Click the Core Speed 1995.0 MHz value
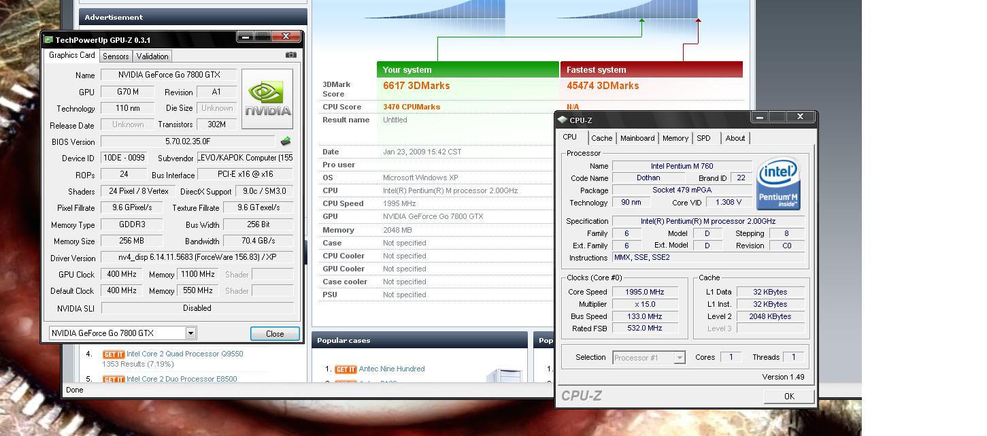Screen dimensions: 987x436 coord(645,292)
